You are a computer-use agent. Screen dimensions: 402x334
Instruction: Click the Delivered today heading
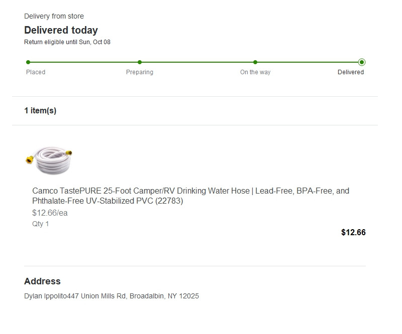[x=61, y=30]
